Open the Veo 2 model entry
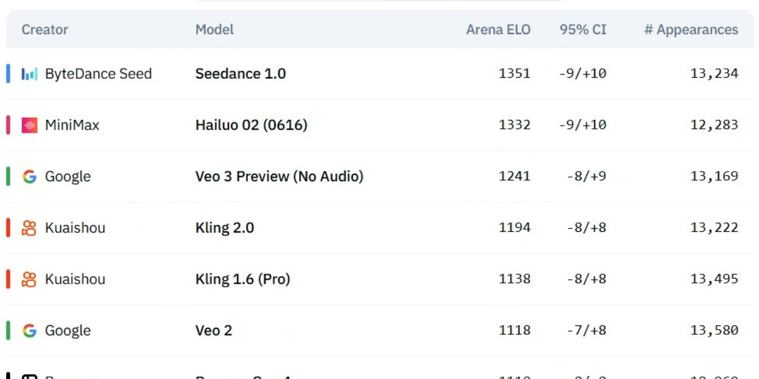This screenshot has height=379, width=759. (x=214, y=330)
